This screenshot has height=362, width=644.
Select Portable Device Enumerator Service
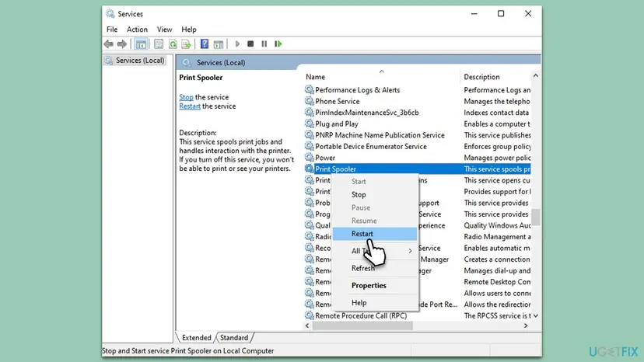coord(370,147)
